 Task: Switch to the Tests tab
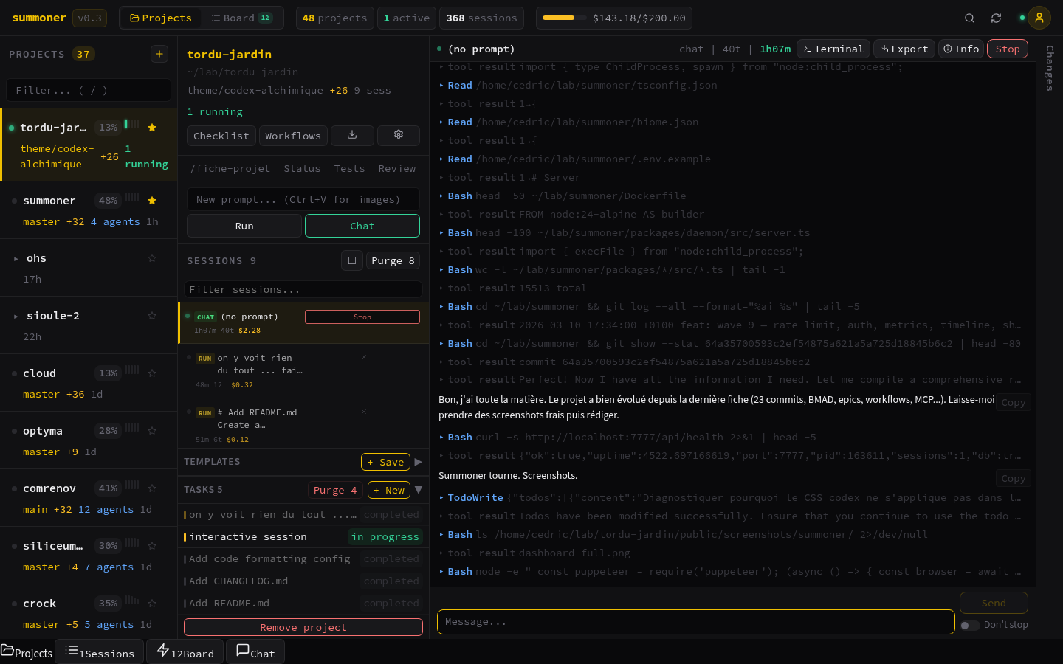pyautogui.click(x=349, y=168)
